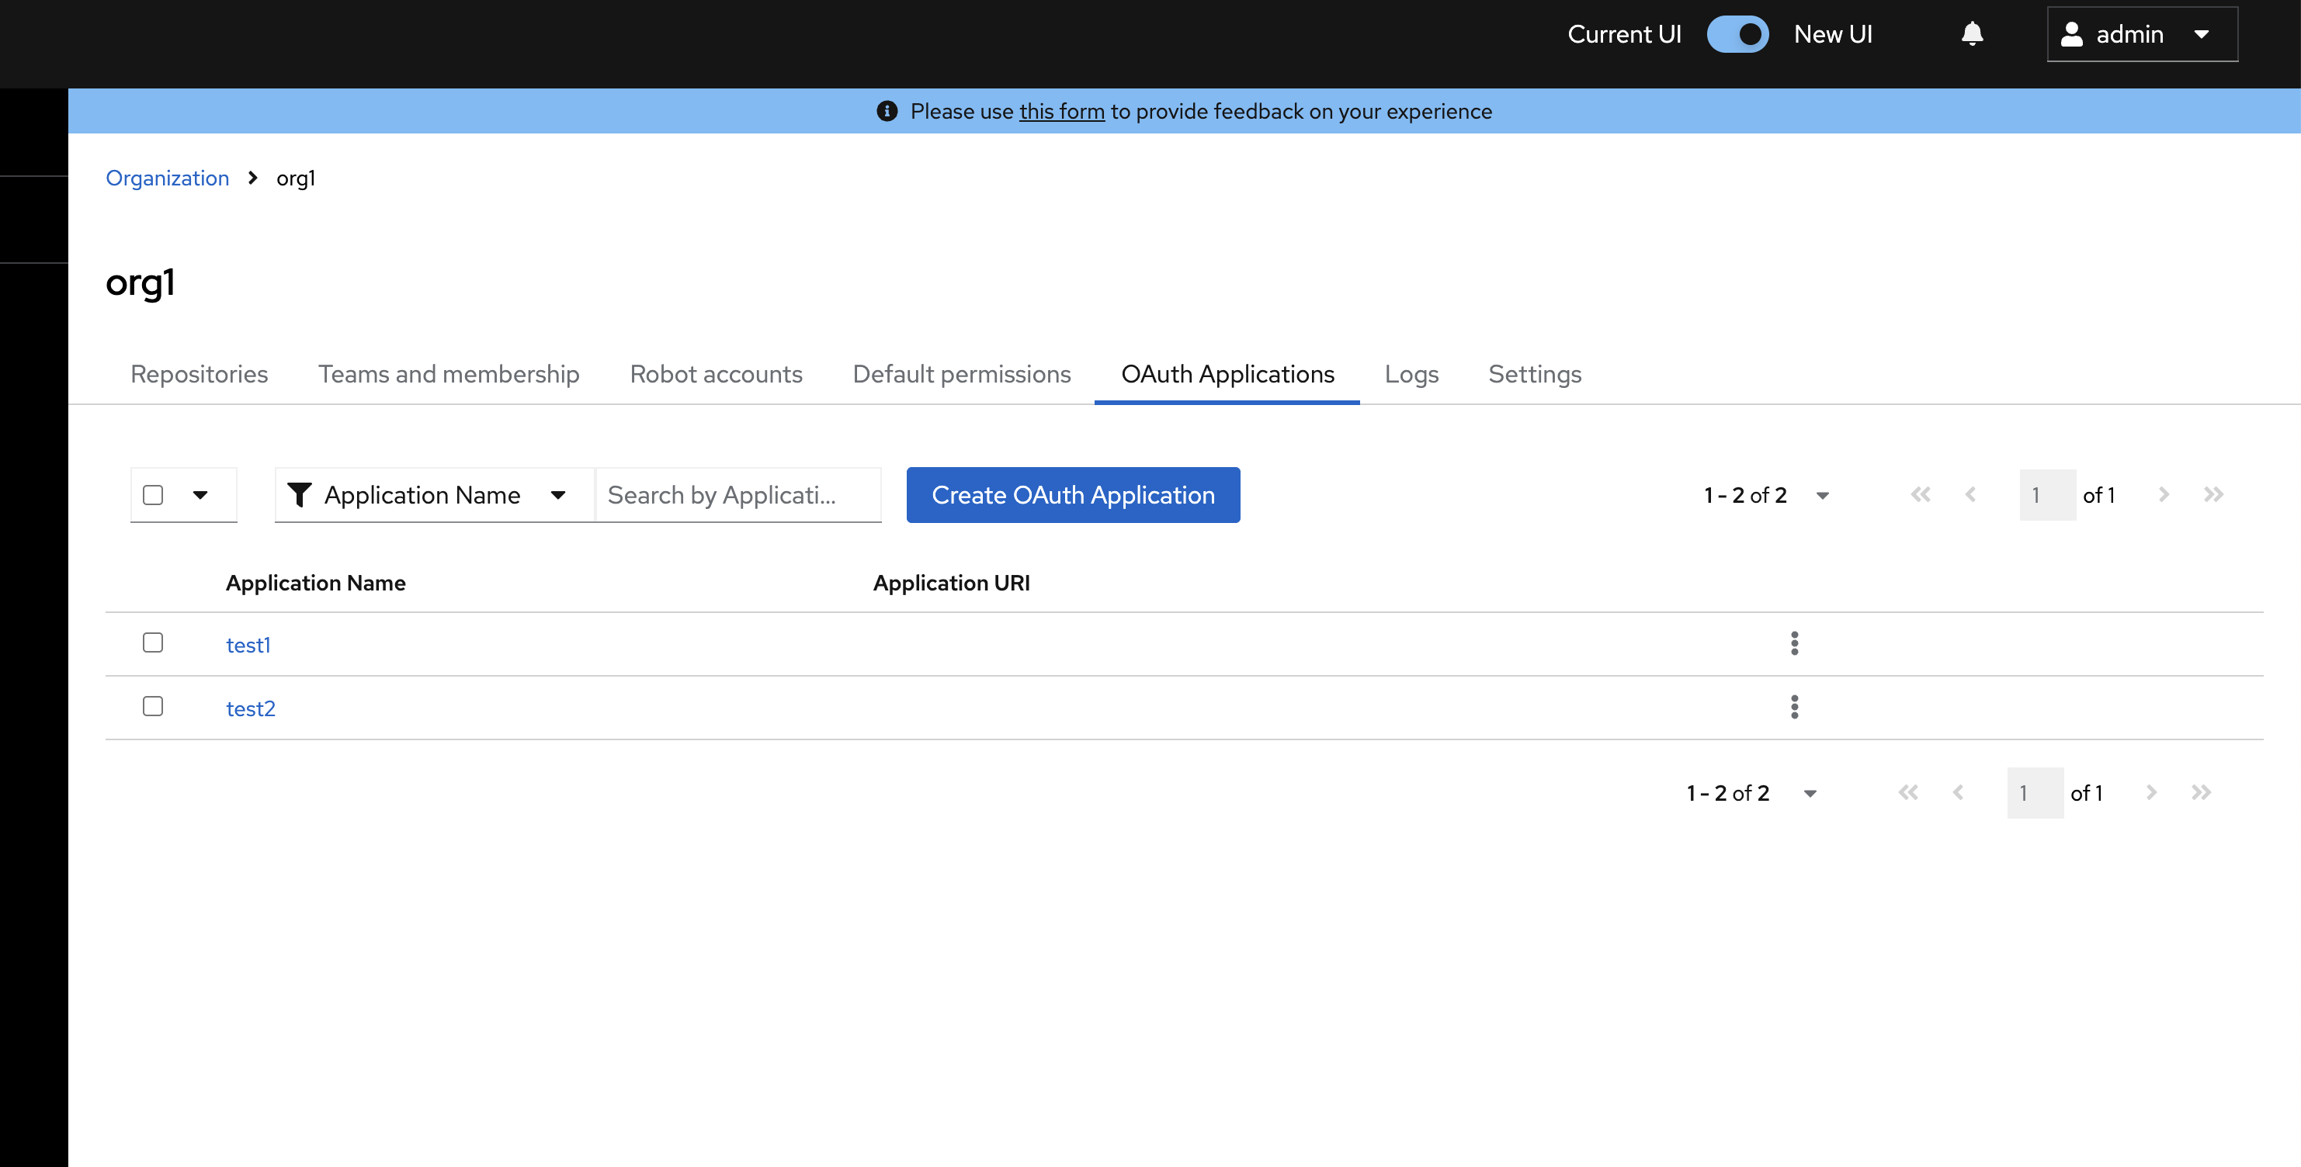Open the notifications bell icon
Viewport: 2301px width, 1167px height.
point(1971,34)
